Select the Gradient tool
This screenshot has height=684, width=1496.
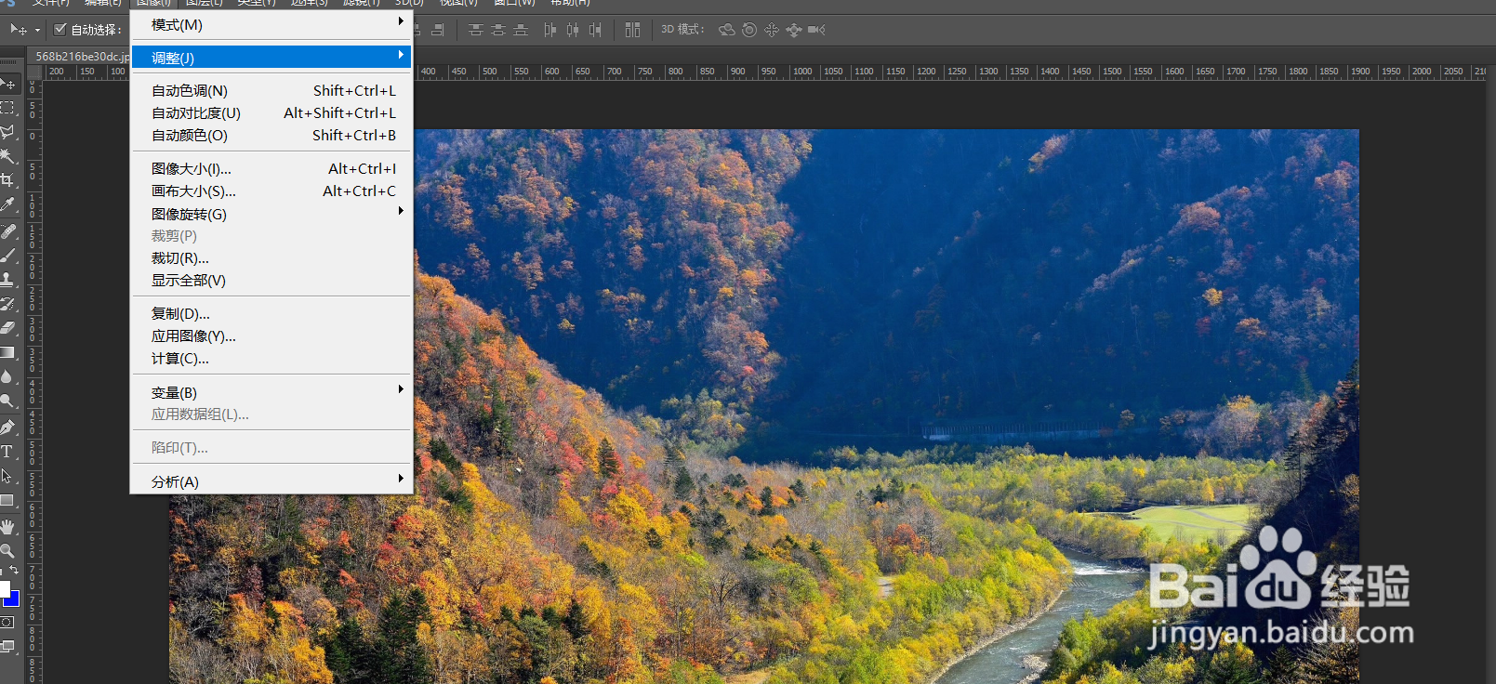(x=7, y=352)
